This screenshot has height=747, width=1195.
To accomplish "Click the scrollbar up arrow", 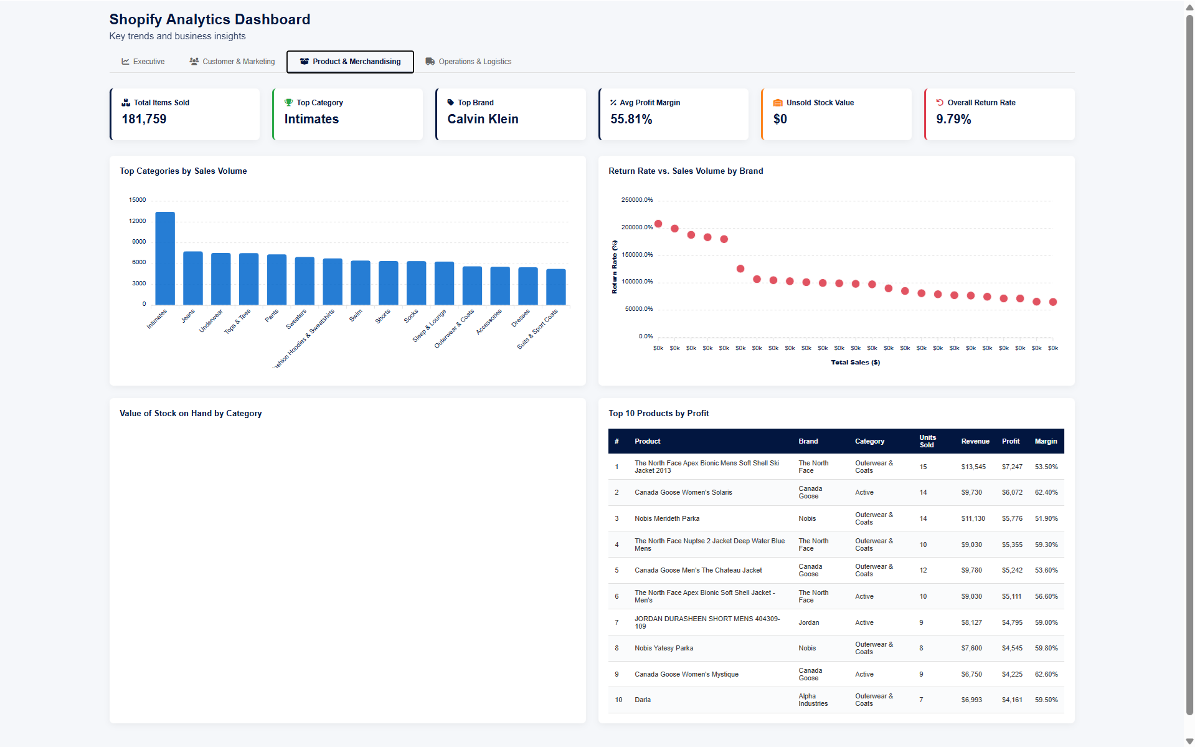I will pyautogui.click(x=1188, y=6).
